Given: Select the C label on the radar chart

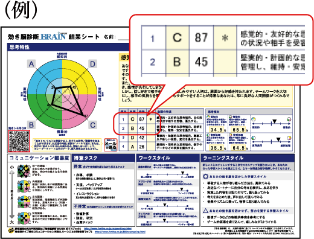Looking at the screenshot, I should (92, 125).
